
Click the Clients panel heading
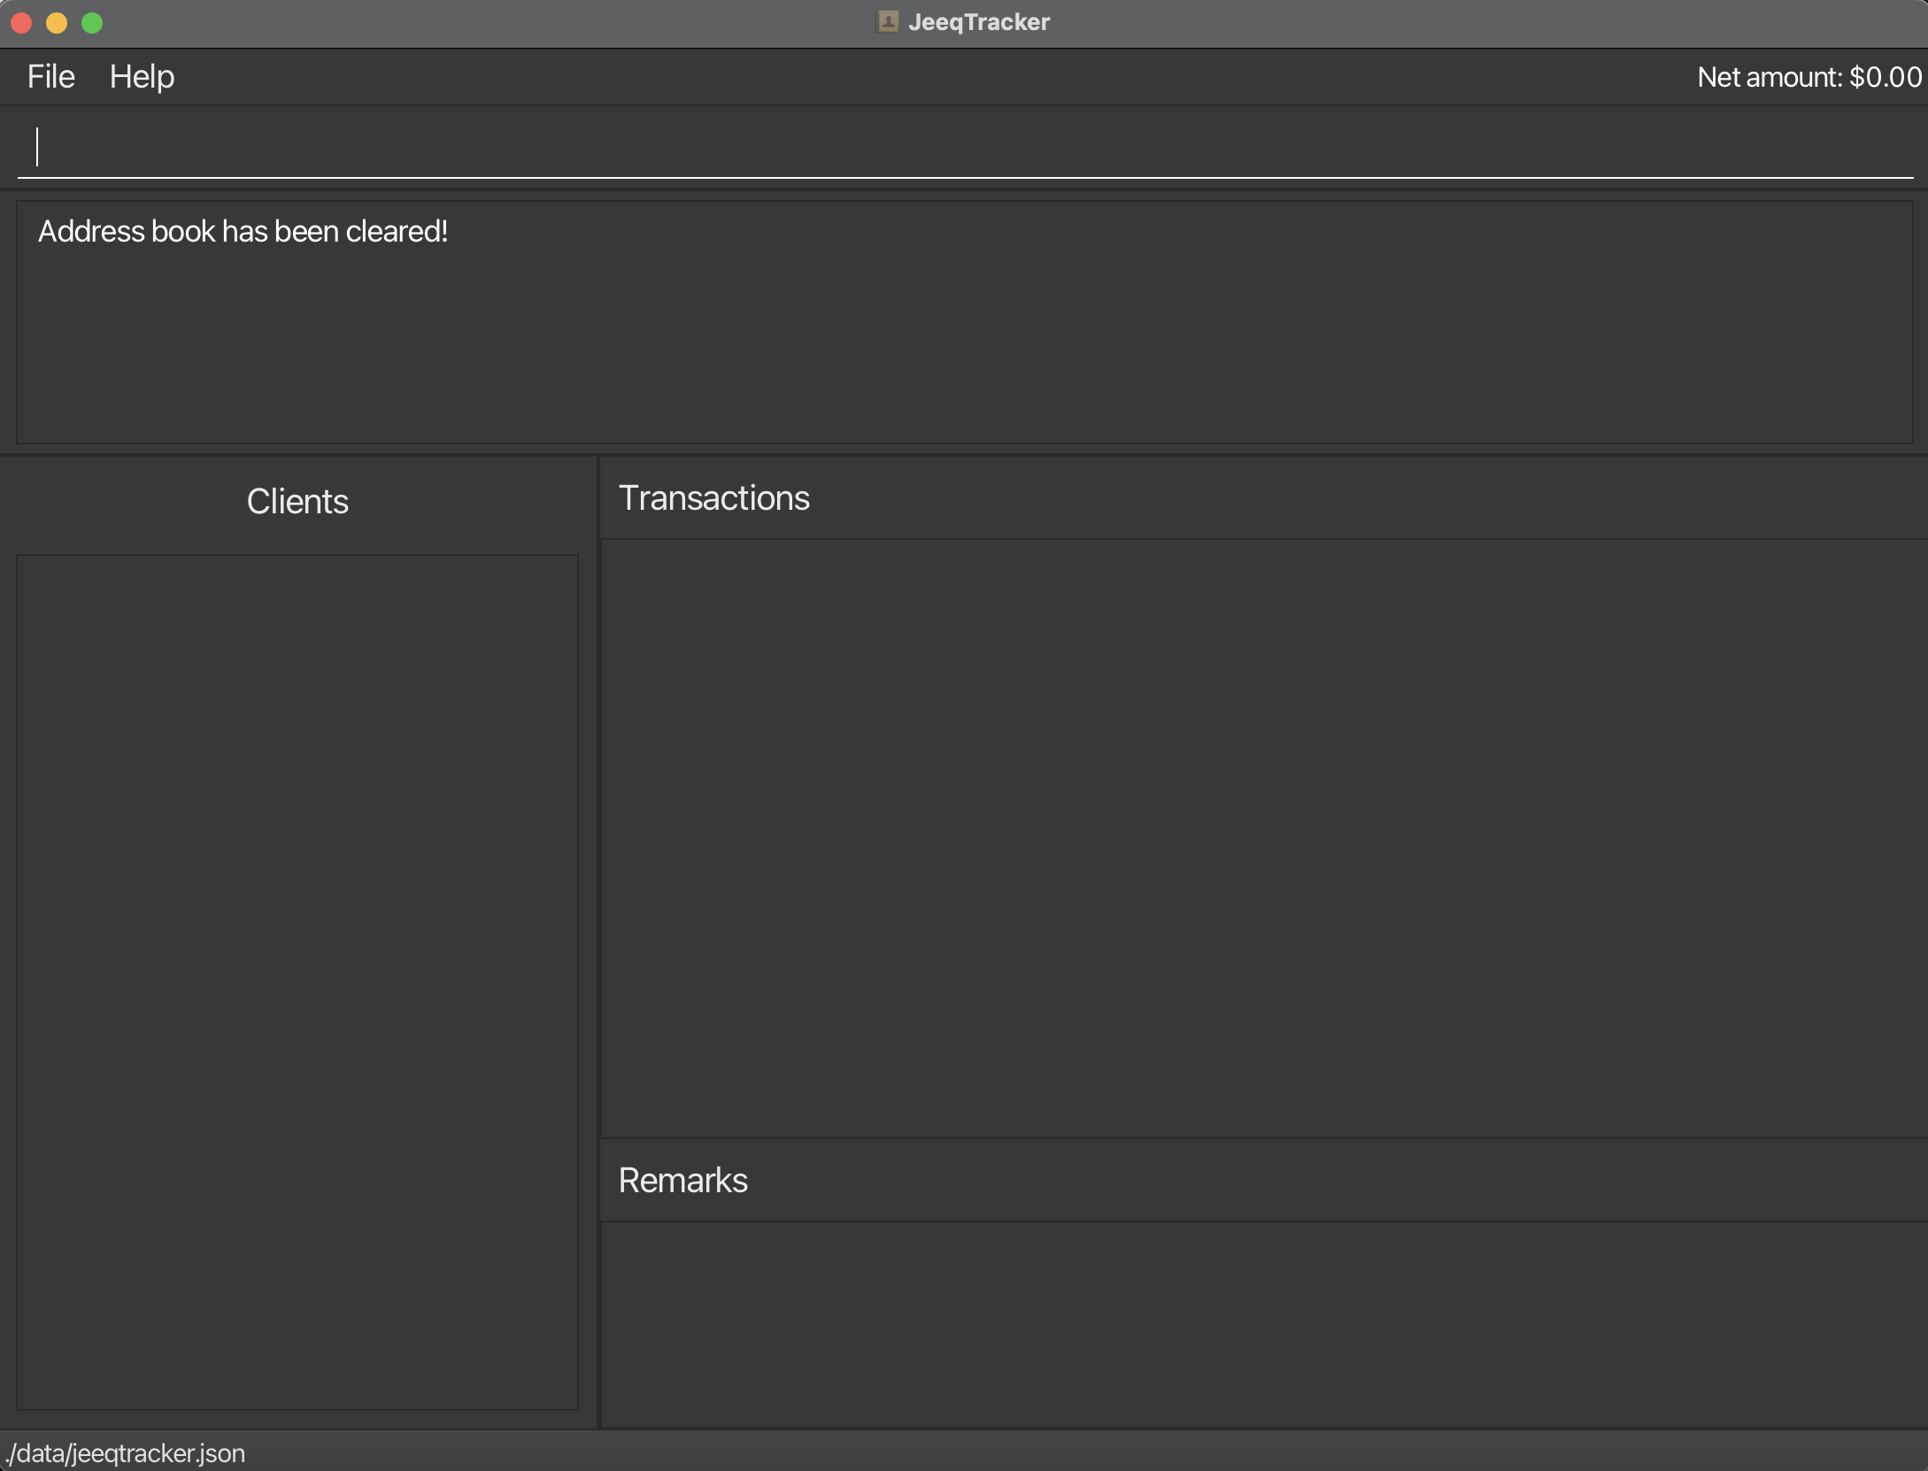pyautogui.click(x=297, y=502)
